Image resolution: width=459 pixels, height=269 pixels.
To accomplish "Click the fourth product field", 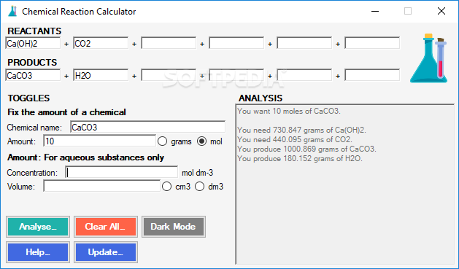I will [236, 75].
